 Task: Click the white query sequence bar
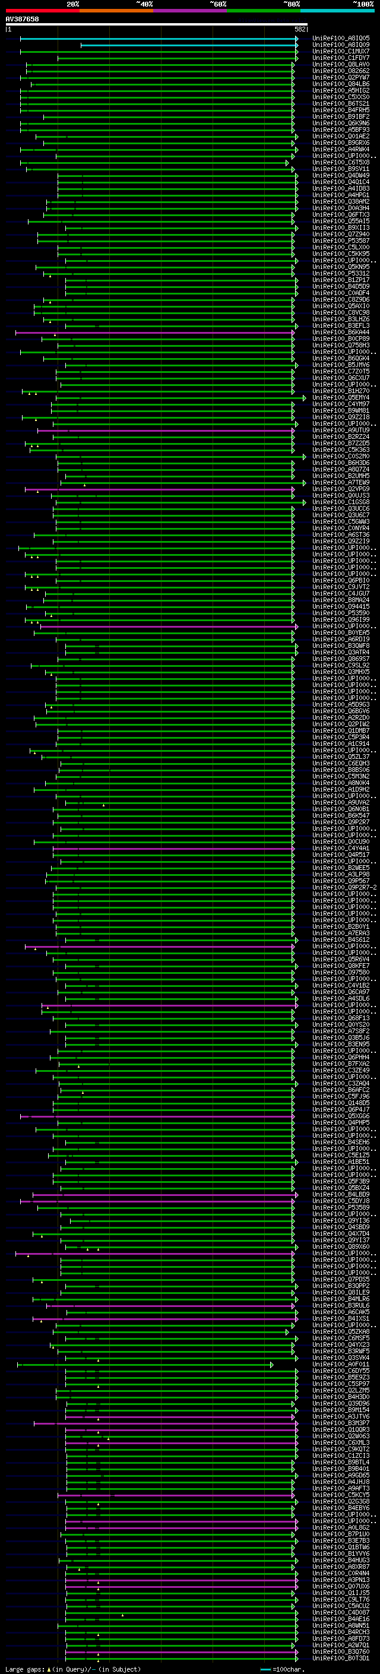pyautogui.click(x=157, y=24)
